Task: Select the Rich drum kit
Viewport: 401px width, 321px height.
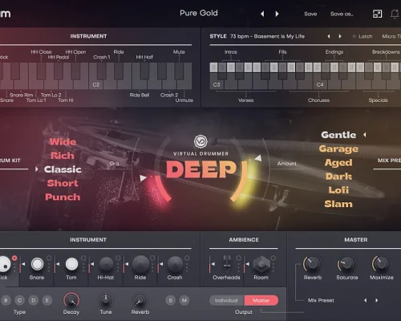Action: point(63,156)
